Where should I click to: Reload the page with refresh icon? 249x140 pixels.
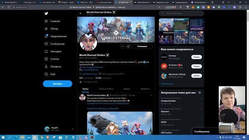coord(9,7)
